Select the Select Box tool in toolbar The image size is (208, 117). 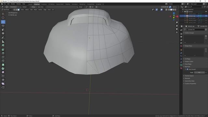(3, 14)
